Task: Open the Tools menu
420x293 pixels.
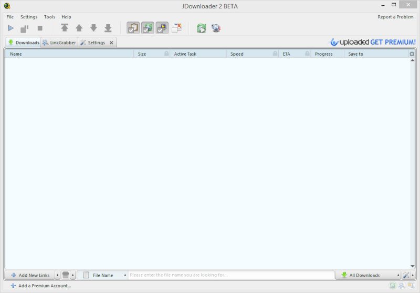Action: pos(49,17)
